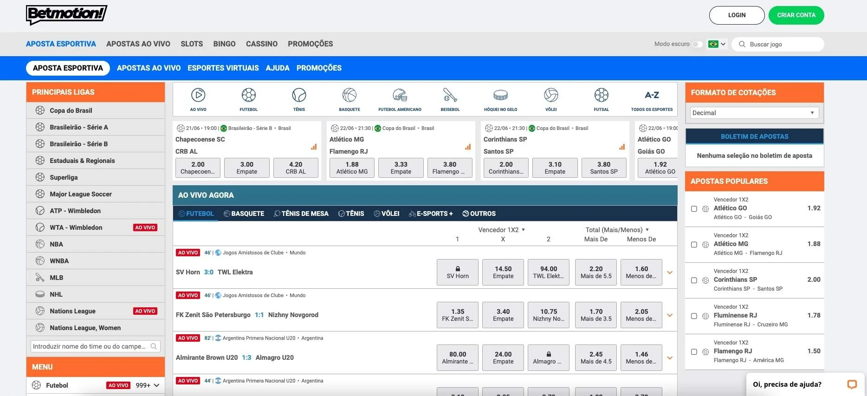This screenshot has width=867, height=396.
Task: Select the Futsal ball icon
Action: (602, 95)
